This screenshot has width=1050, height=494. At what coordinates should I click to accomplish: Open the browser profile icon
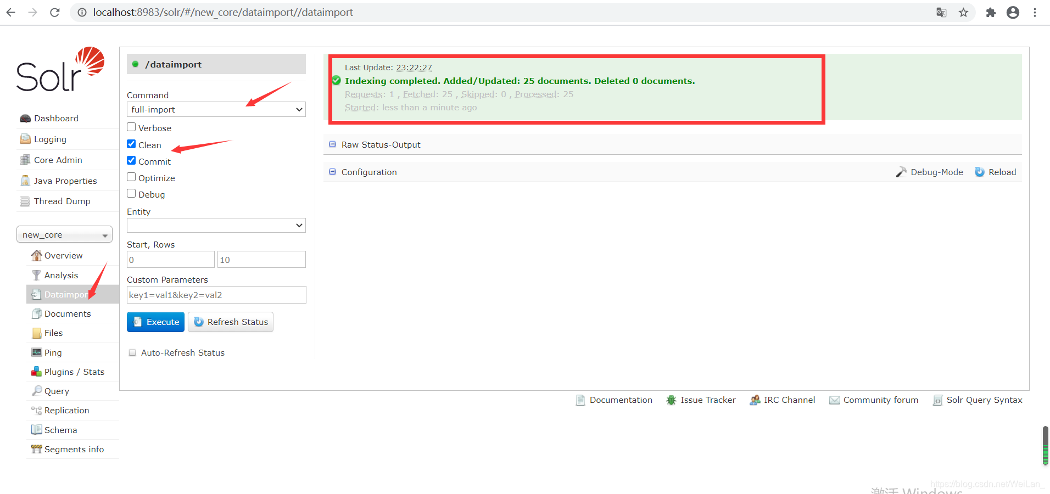point(1013,12)
